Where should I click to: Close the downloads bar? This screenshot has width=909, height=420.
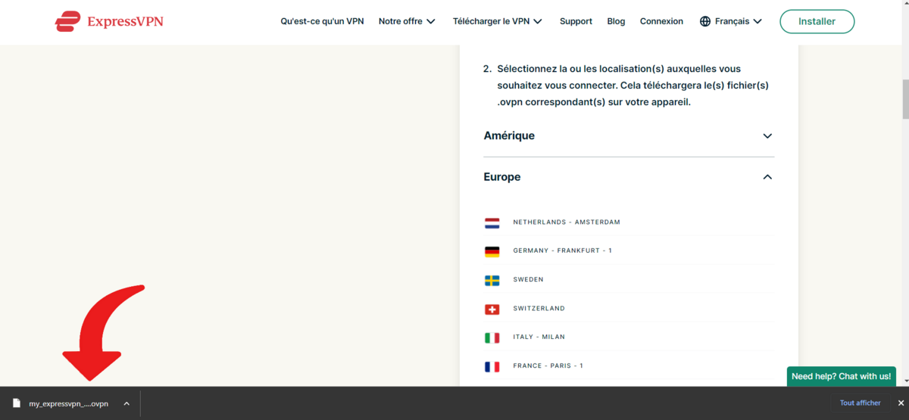(x=901, y=403)
